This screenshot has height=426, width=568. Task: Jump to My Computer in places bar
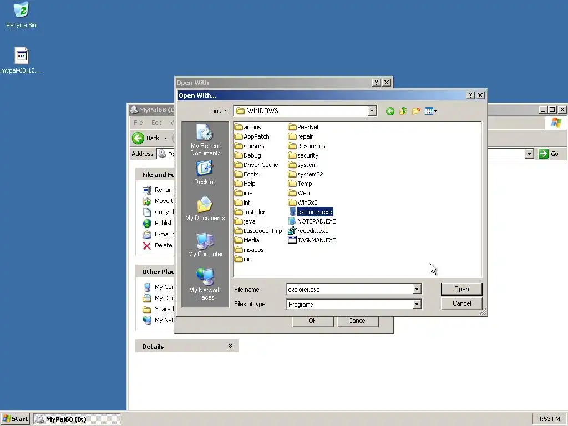click(205, 245)
